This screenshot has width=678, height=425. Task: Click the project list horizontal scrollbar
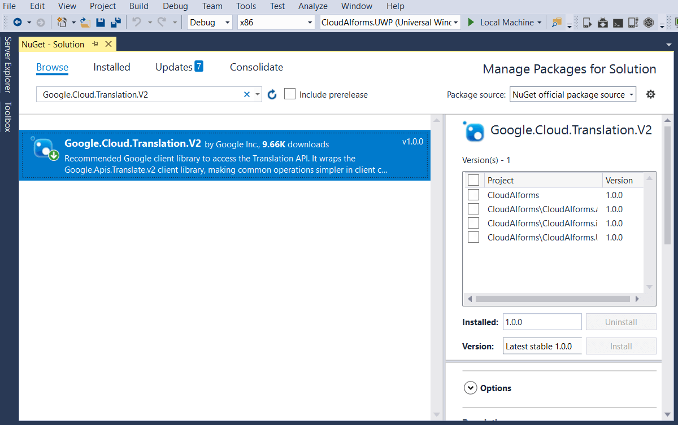(553, 299)
